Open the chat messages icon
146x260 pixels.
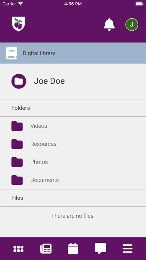pos(100,248)
